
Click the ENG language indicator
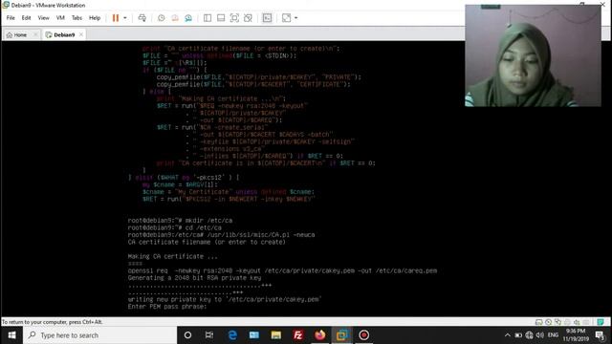coord(553,335)
